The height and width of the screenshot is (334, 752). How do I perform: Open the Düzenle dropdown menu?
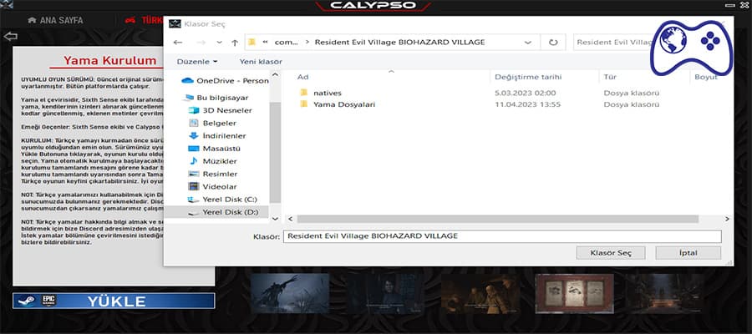197,61
